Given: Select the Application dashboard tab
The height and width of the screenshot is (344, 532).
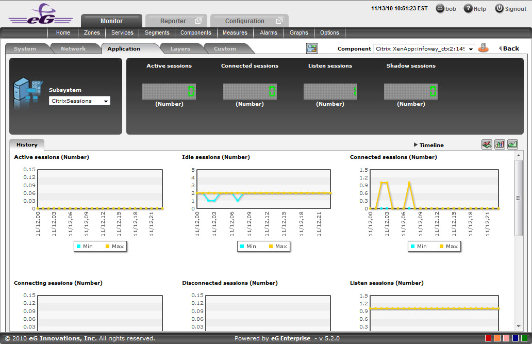Looking at the screenshot, I should 124,49.
